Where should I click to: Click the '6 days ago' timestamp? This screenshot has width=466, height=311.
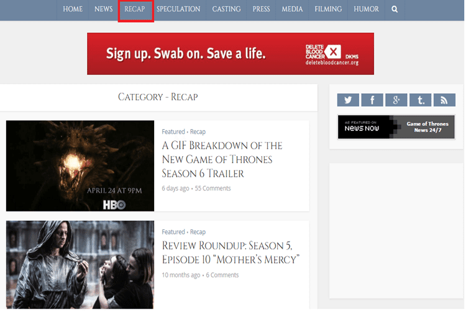coord(175,188)
